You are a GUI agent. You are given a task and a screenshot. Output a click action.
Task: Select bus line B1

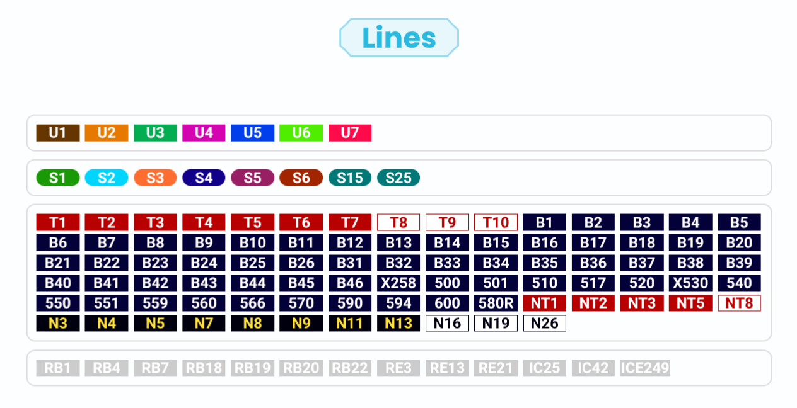tap(544, 222)
